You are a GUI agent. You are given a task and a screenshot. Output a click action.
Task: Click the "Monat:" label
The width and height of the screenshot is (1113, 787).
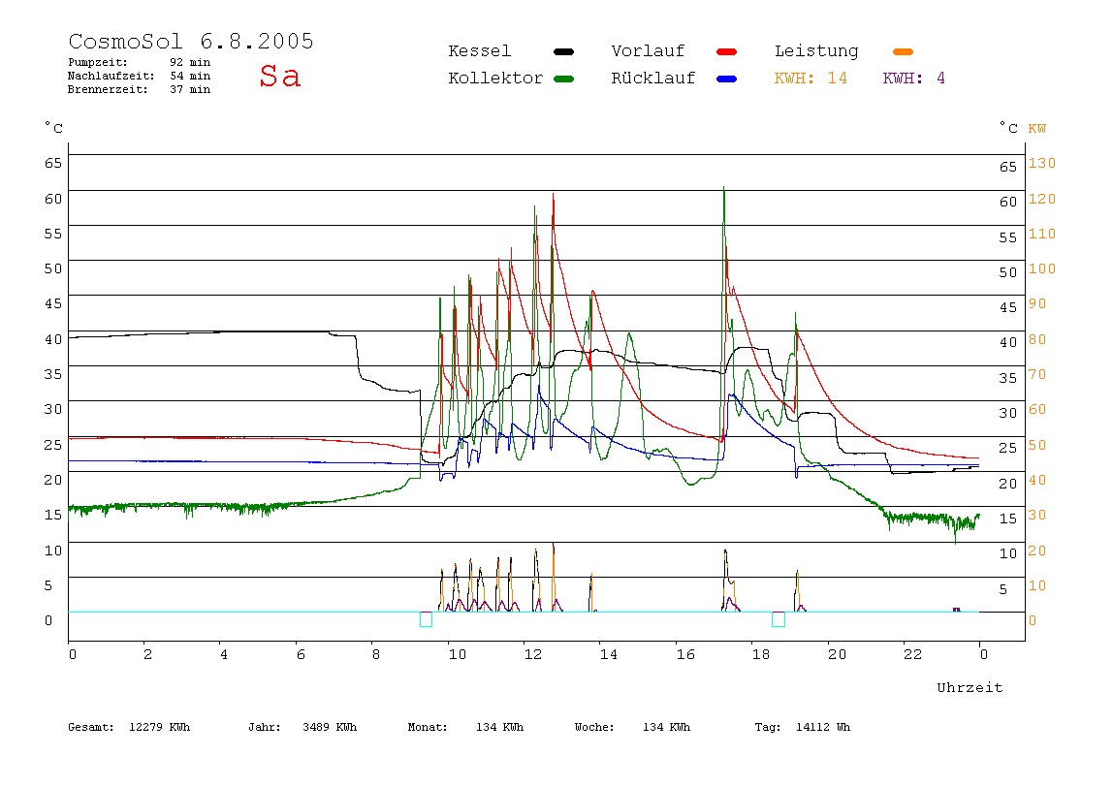(428, 727)
